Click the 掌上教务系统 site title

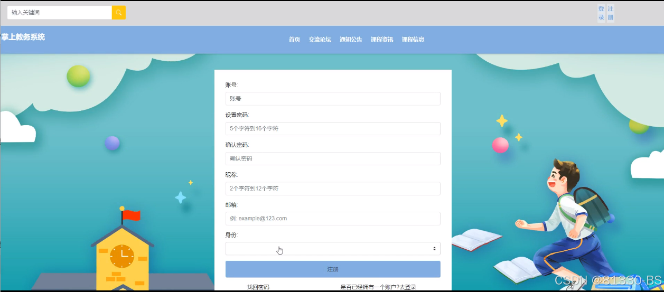[23, 37]
